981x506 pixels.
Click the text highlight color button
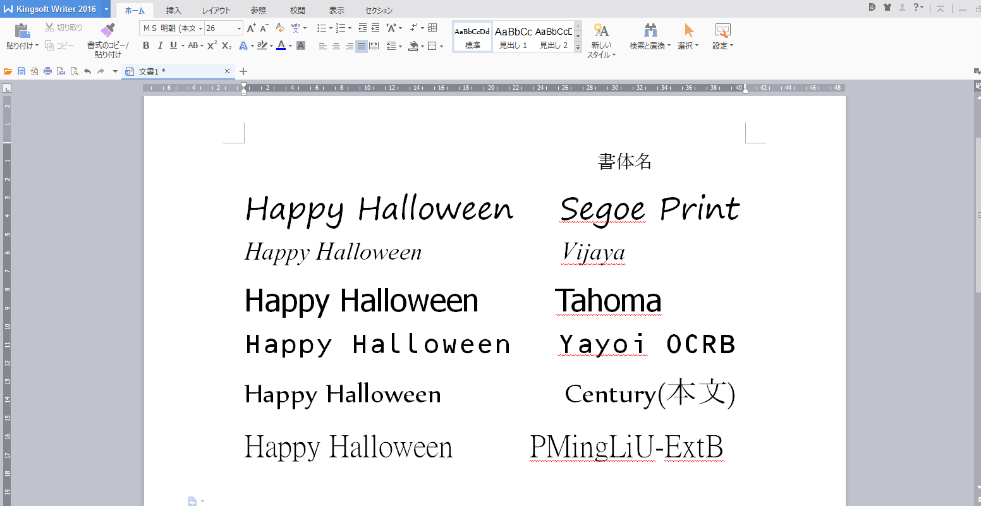[x=262, y=45]
